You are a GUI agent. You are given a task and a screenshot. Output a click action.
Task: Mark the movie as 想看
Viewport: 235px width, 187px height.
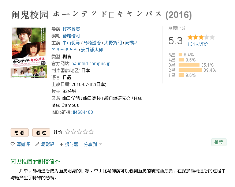tap(19, 132)
